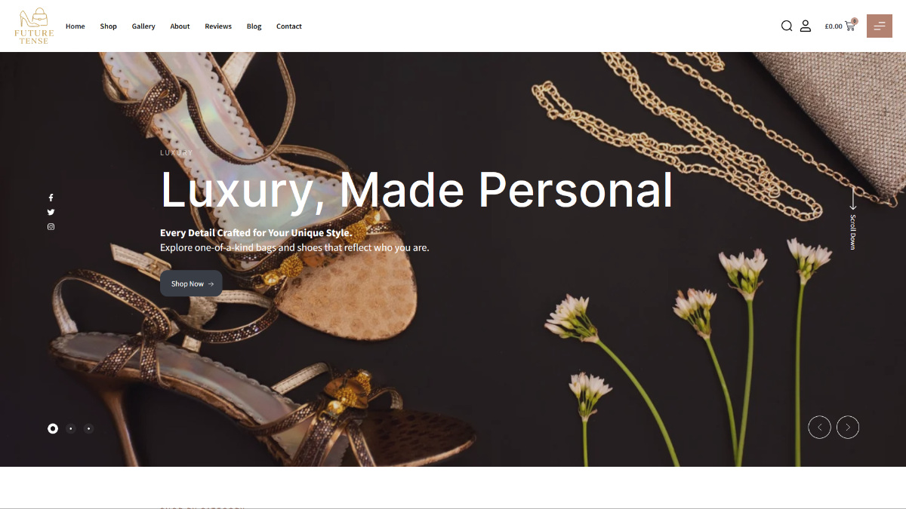
Task: Go to the Contact page link
Action: (289, 26)
